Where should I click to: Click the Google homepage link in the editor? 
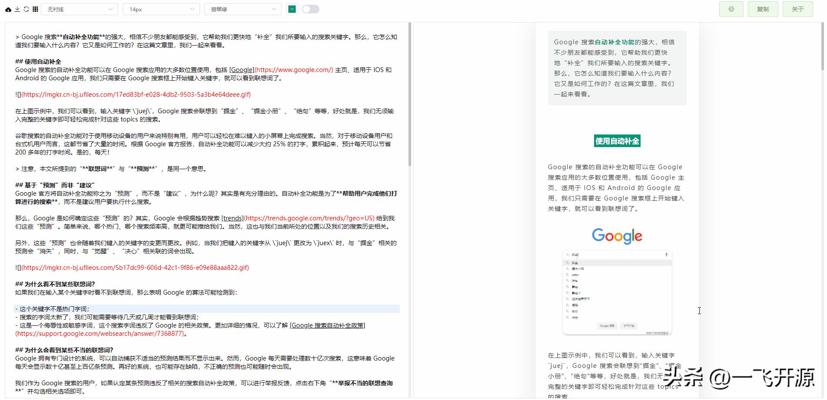242,70
